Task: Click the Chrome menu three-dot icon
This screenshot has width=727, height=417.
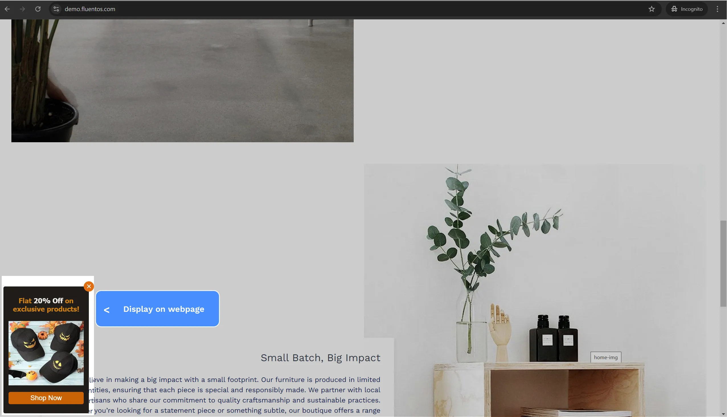Action: point(718,9)
